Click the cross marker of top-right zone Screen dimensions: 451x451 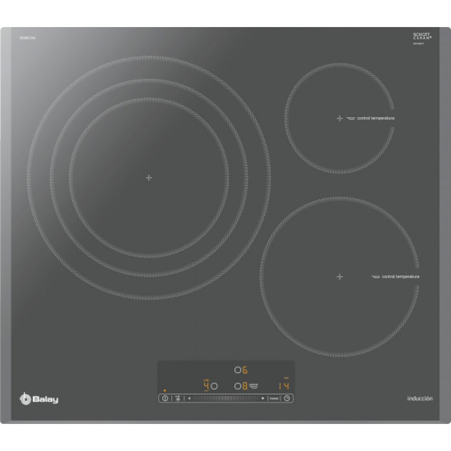point(339,118)
